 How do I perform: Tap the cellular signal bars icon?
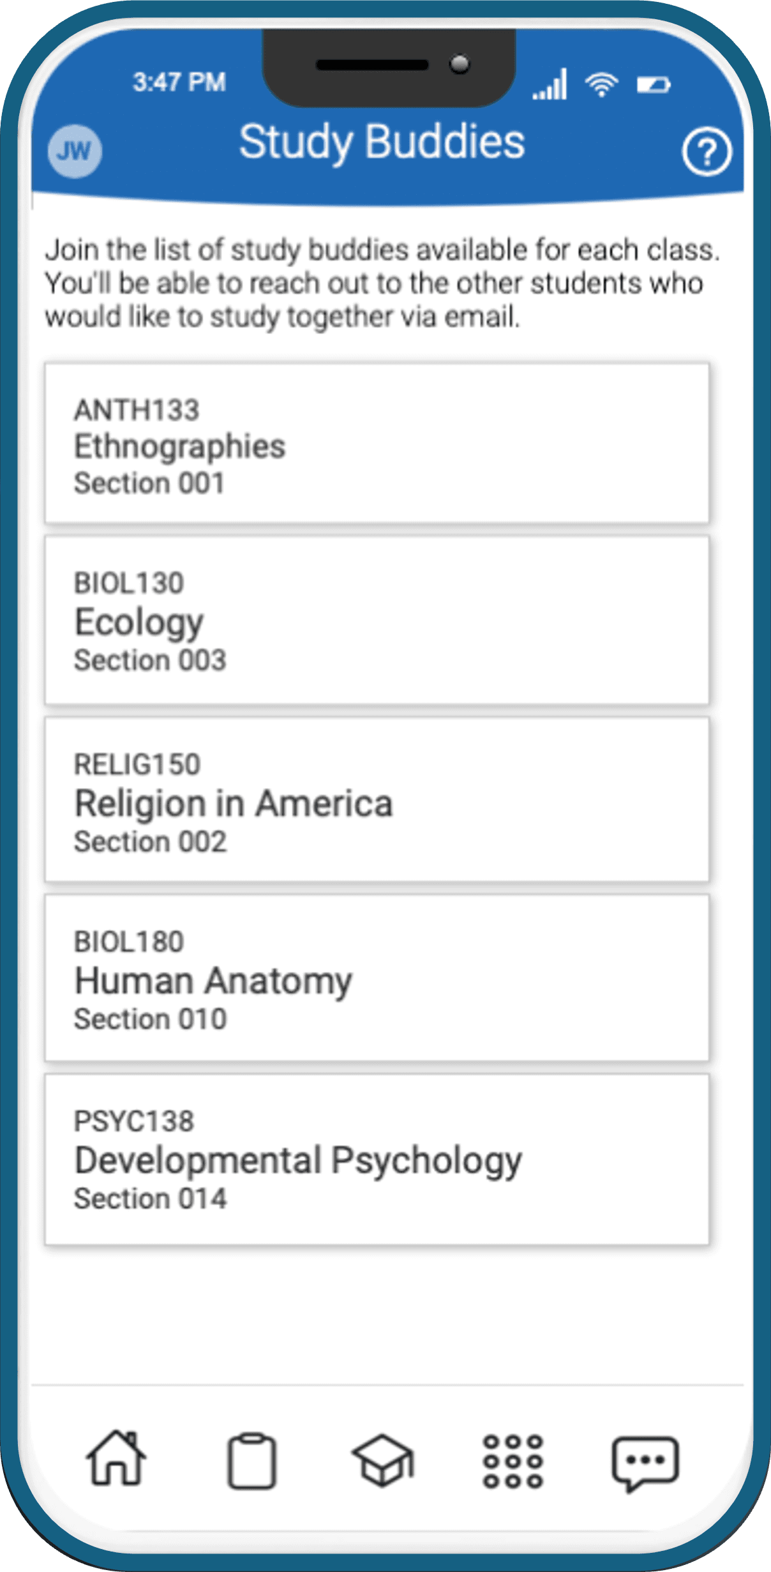(x=550, y=84)
